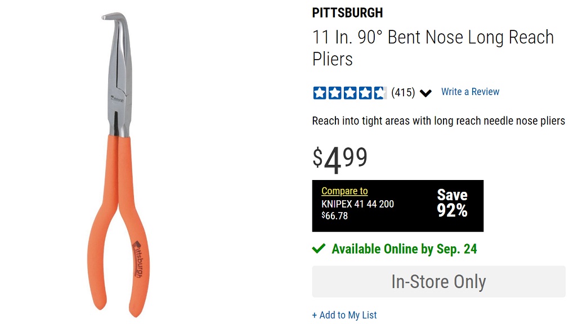Click the second rating star
Screen dimensions: 569x324
(335, 92)
